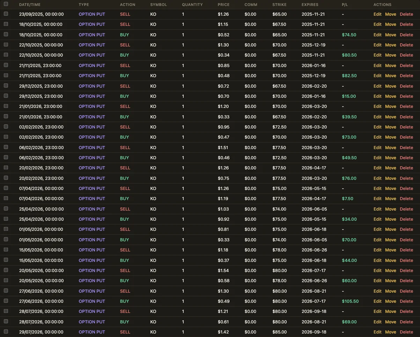The image size is (420, 337).
Task: Click the $82.50 profit value
Action: tap(349, 76)
